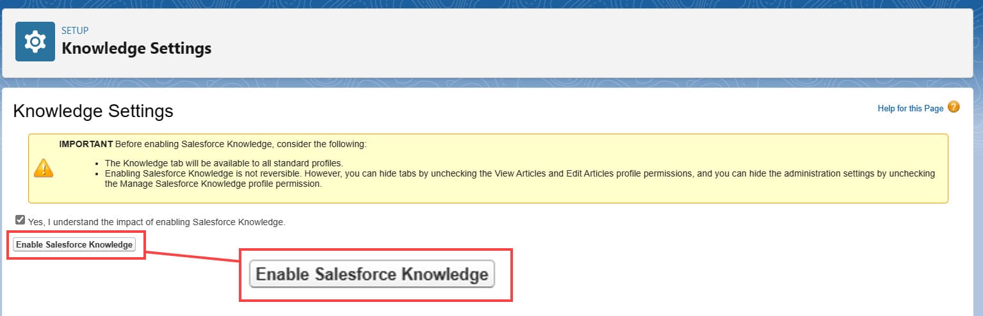This screenshot has width=983, height=316.
Task: Tick the 'Yes, I understand' checkbox
Action: (x=20, y=220)
